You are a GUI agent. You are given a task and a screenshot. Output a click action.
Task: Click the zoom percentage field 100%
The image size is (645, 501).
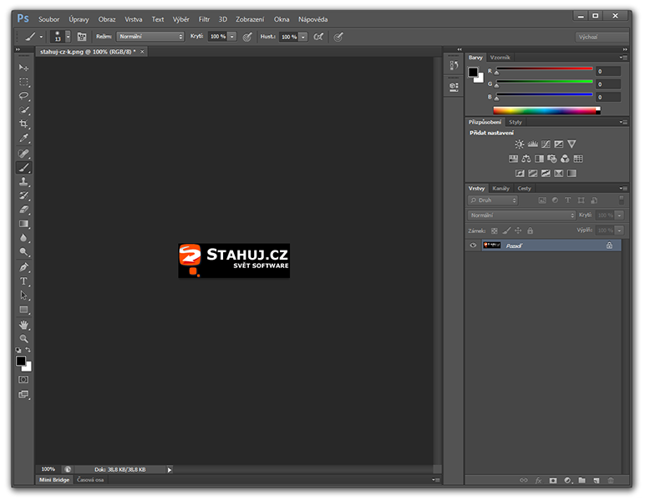pyautogui.click(x=48, y=469)
